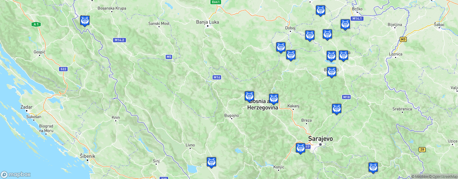Click the E661 road shield
This screenshot has width=458, height=179.
[x=216, y=2]
